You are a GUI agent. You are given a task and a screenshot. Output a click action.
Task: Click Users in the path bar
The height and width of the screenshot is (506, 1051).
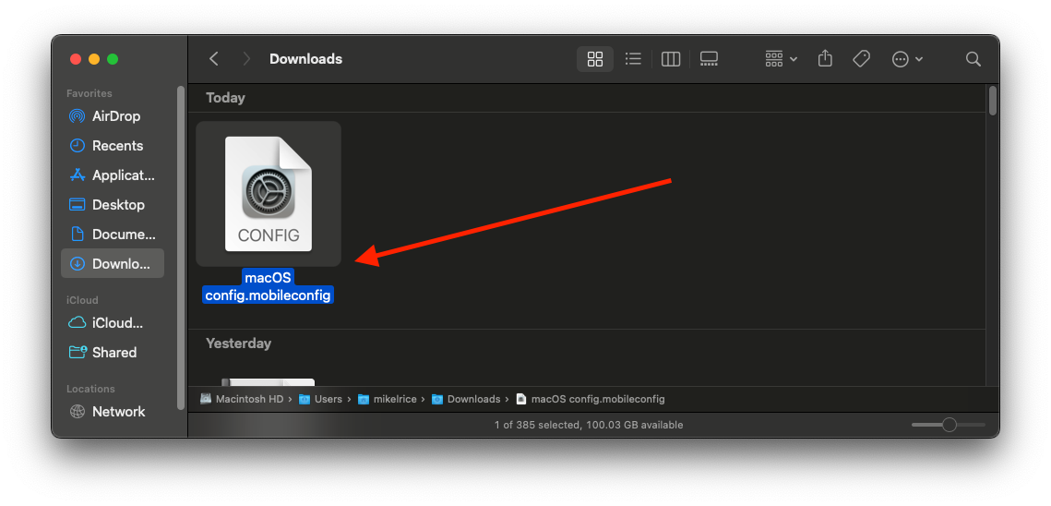pyautogui.click(x=320, y=399)
